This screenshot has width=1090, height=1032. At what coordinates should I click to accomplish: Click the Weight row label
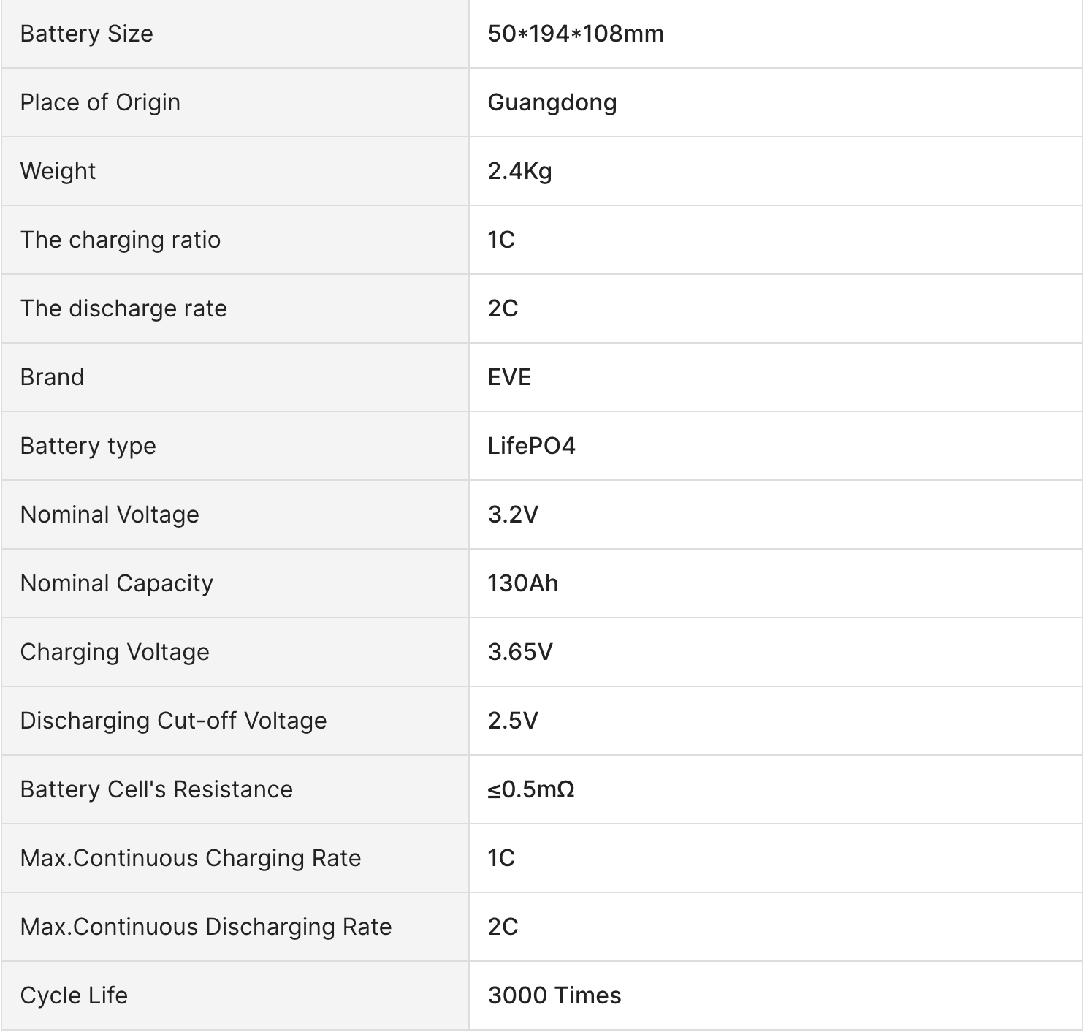[58, 171]
